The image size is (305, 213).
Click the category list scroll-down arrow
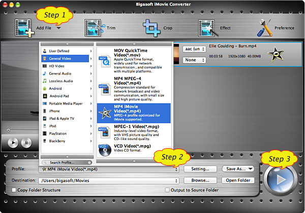(x=67, y=157)
